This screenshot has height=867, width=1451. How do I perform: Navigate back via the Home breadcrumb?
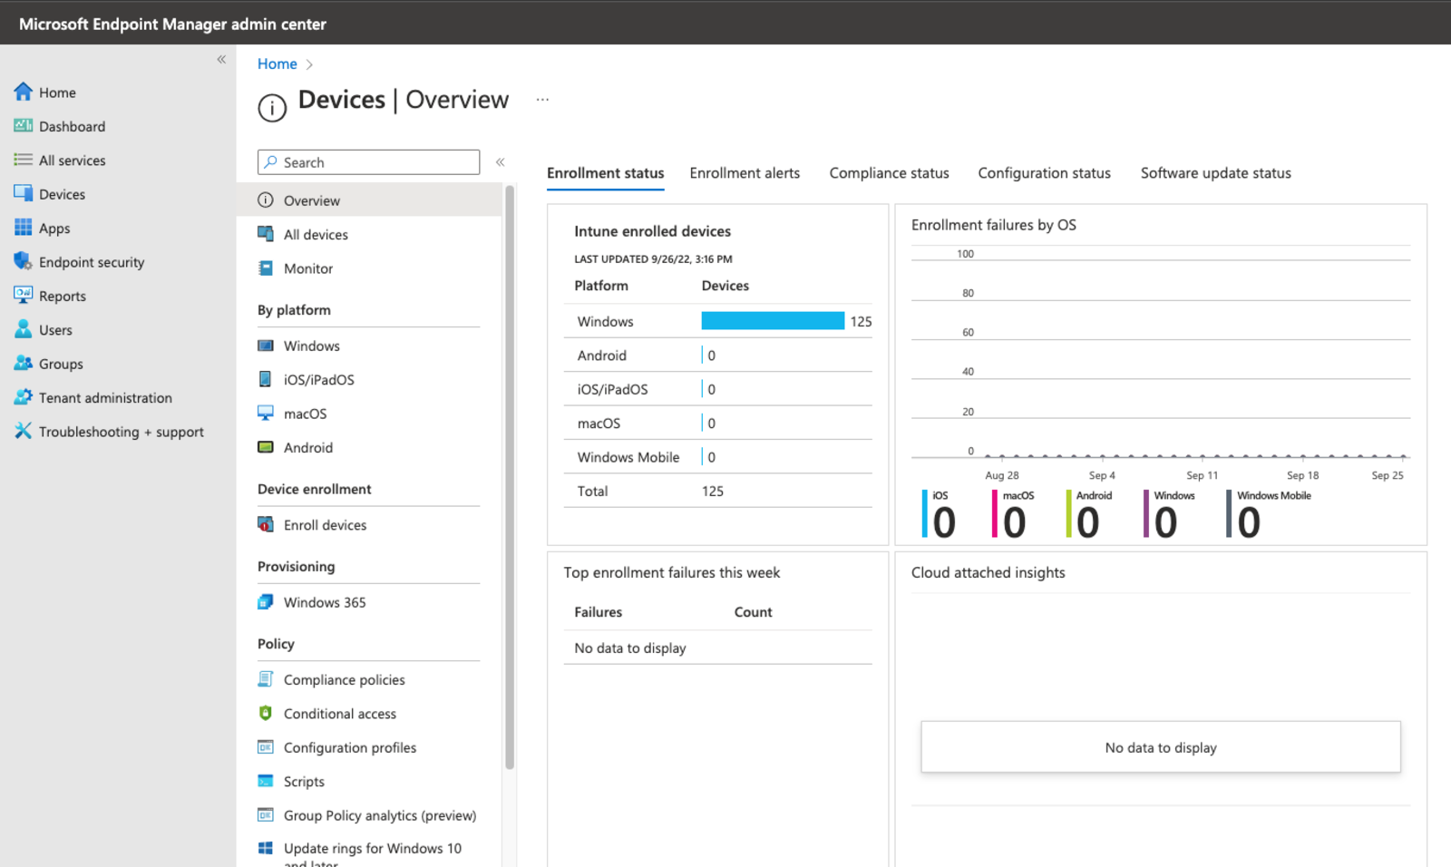(277, 63)
